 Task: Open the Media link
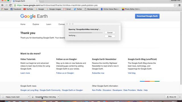140,90
